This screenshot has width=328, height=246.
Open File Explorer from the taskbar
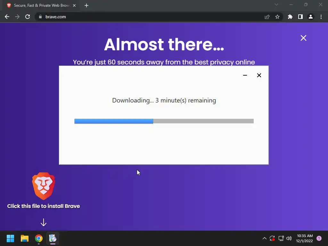(24, 238)
